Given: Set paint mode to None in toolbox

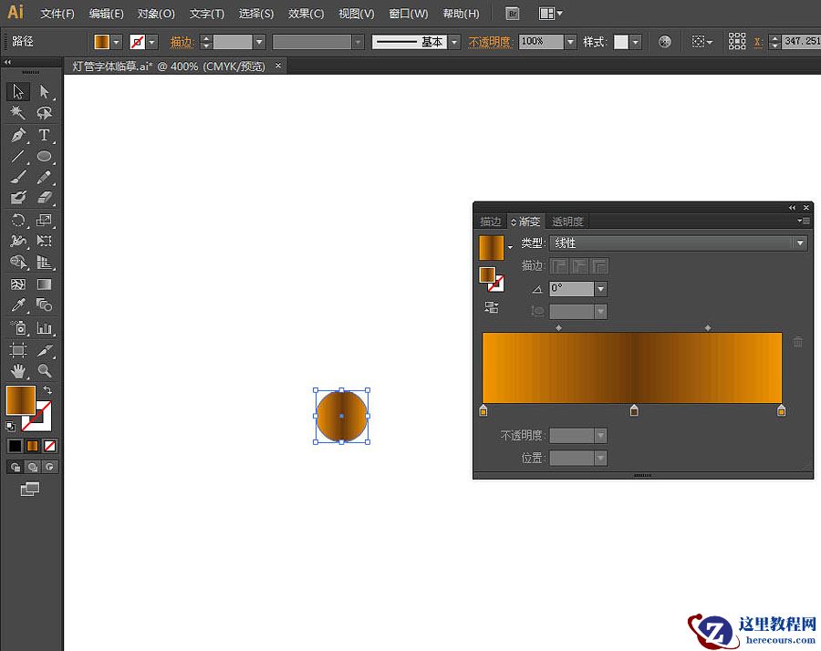Looking at the screenshot, I should point(50,446).
